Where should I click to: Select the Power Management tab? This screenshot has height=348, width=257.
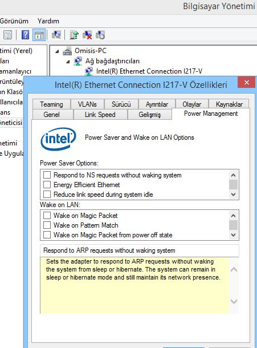pyautogui.click(x=211, y=114)
